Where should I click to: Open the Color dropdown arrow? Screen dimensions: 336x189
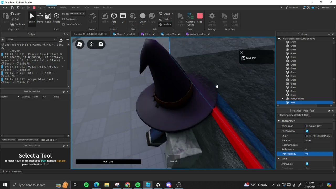click(x=143, y=25)
